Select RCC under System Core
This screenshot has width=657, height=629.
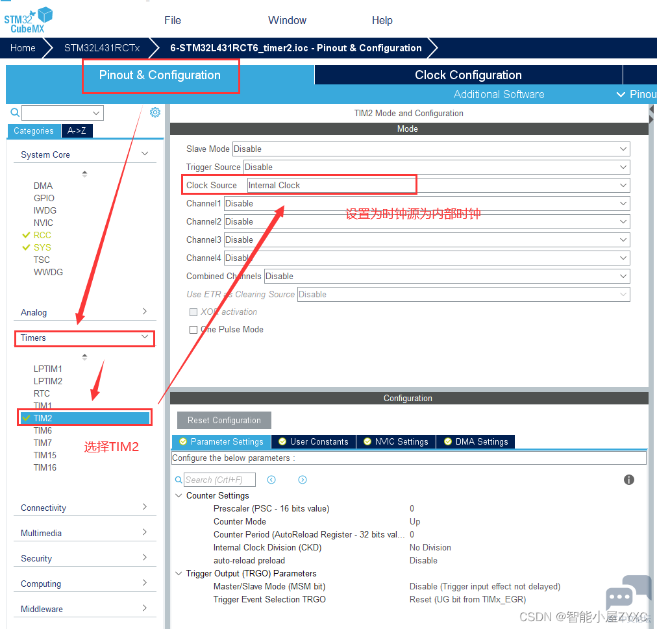(x=42, y=235)
